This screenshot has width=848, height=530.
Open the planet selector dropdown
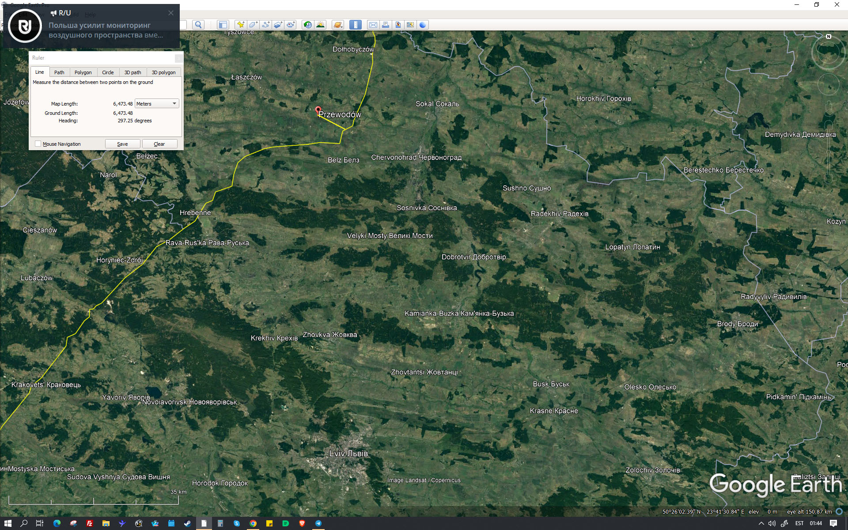point(338,25)
